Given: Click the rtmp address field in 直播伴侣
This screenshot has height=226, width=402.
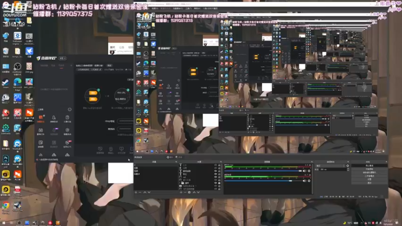Looking at the screenshot, I should [125, 121].
